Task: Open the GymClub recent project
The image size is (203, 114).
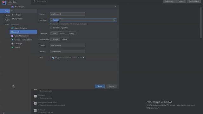Action: [x=46, y=111]
